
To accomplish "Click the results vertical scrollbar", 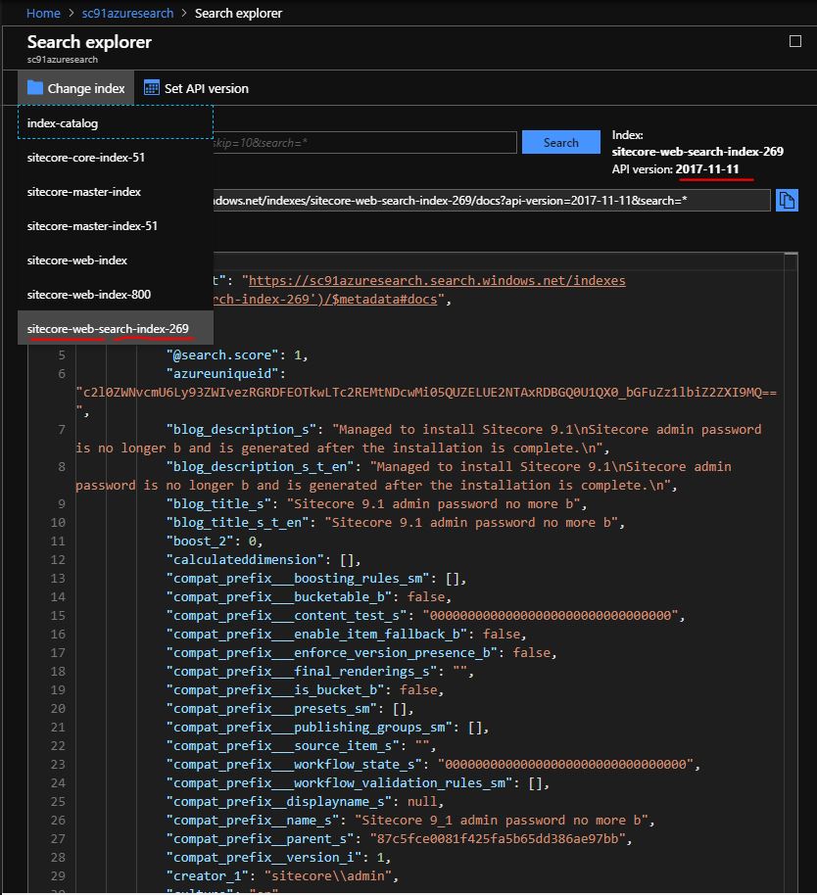I will pyautogui.click(x=791, y=571).
